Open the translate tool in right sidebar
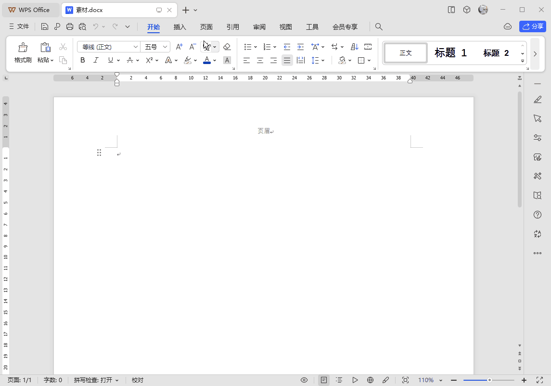The width and height of the screenshot is (551, 386). pos(537,234)
